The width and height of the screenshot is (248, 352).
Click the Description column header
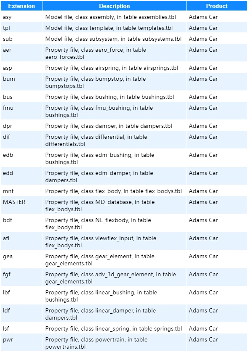coord(115,6)
